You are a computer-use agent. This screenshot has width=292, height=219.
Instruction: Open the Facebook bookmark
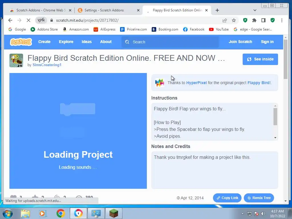pyautogui.click(x=194, y=29)
